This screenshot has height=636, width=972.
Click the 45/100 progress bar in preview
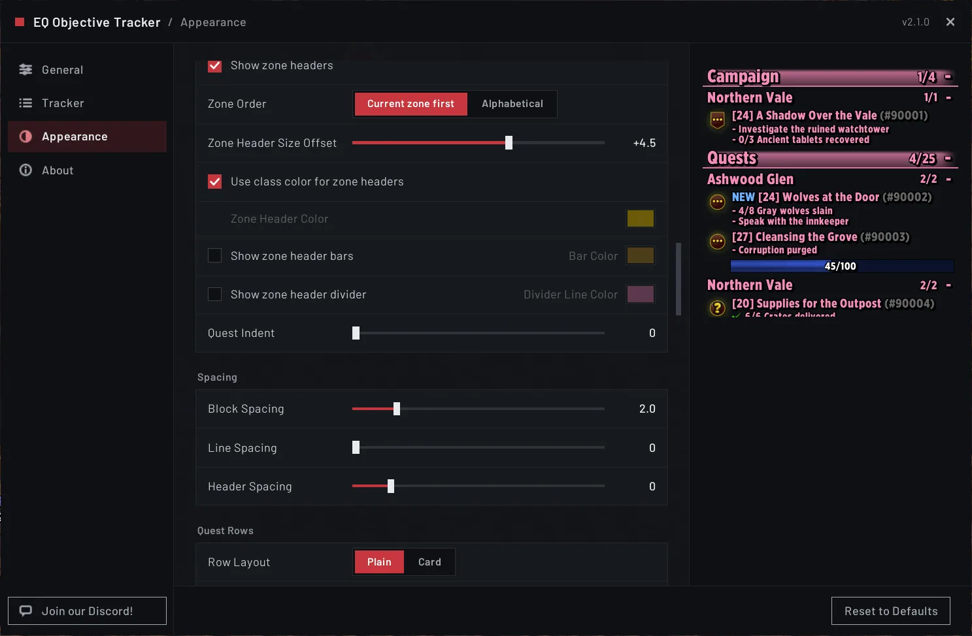[x=842, y=266]
